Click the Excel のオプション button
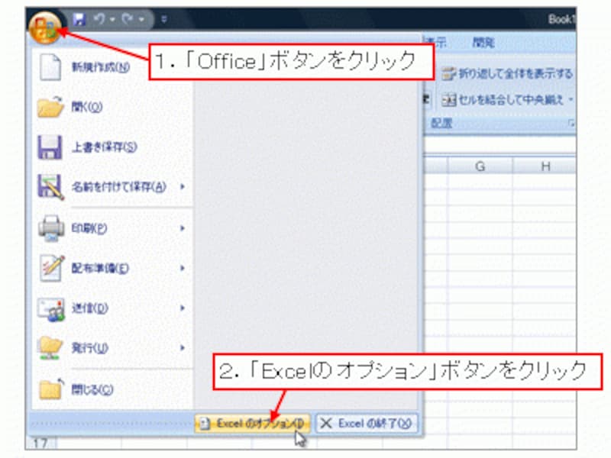The image size is (611, 458). [253, 424]
